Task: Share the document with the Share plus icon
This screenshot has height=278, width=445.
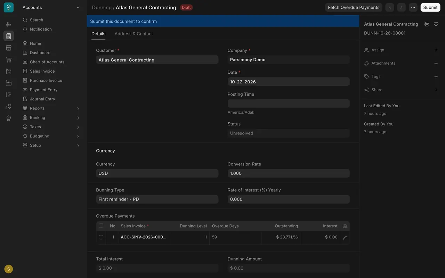Action: click(436, 90)
